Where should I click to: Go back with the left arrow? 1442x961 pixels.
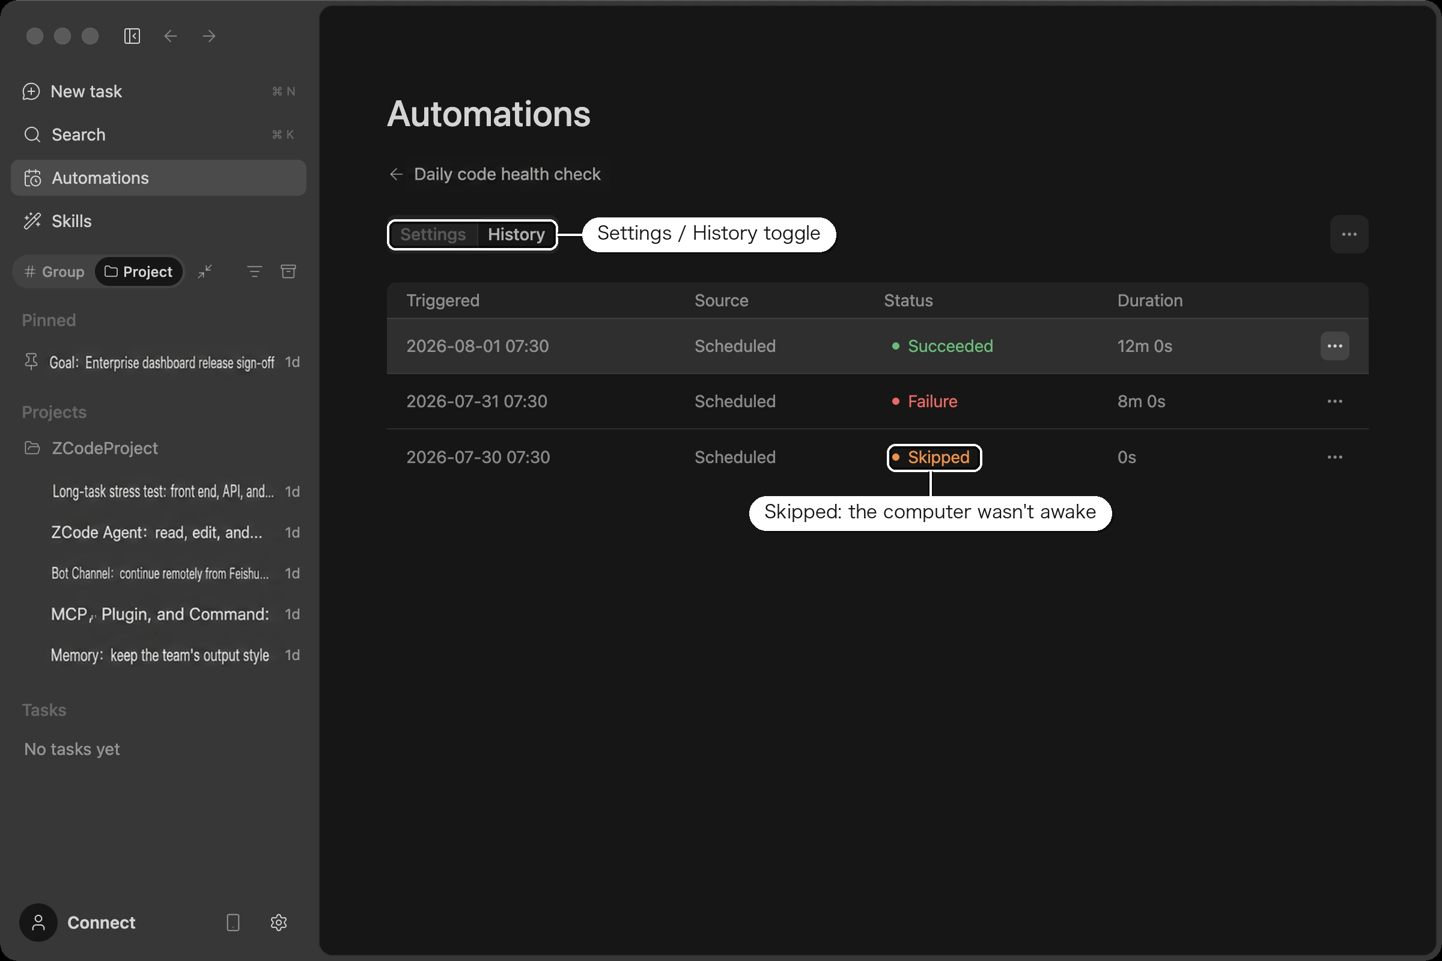171,36
